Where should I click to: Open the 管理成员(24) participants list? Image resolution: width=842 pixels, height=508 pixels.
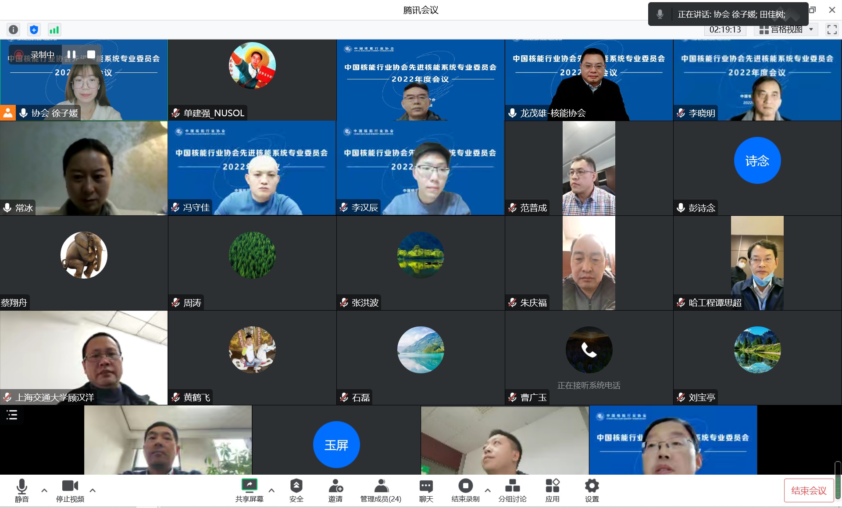tap(381, 490)
